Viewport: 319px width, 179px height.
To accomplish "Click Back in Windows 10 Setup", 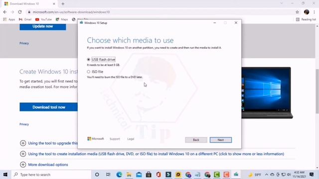I will (x=196, y=140).
